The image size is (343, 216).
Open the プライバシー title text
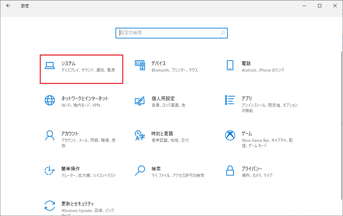tap(252, 169)
